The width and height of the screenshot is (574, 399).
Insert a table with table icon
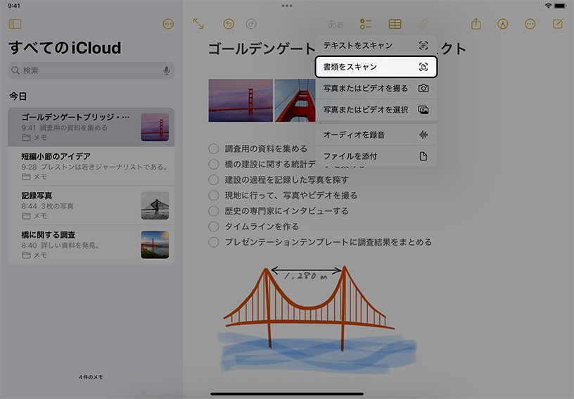[395, 24]
